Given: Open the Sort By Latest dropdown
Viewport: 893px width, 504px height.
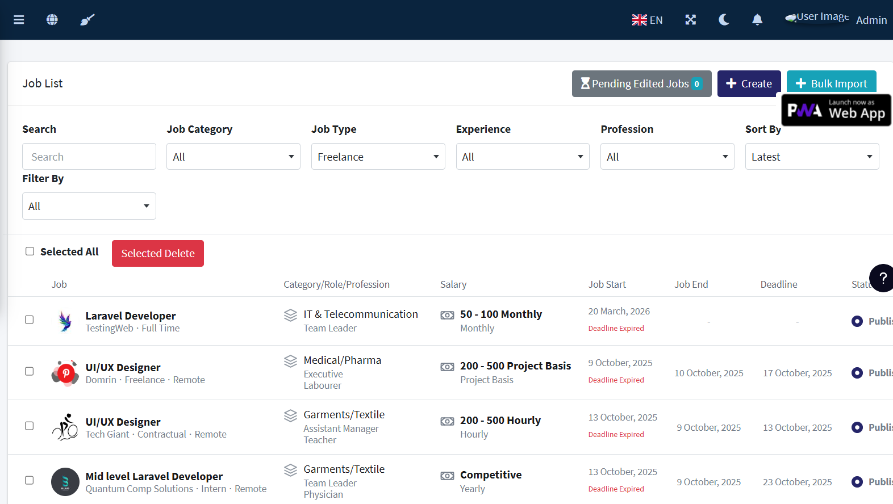Looking at the screenshot, I should 811,157.
